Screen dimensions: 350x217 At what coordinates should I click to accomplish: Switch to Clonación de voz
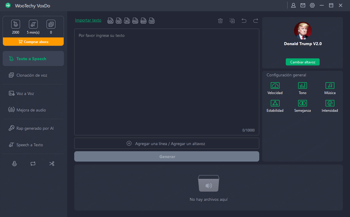(x=32, y=75)
